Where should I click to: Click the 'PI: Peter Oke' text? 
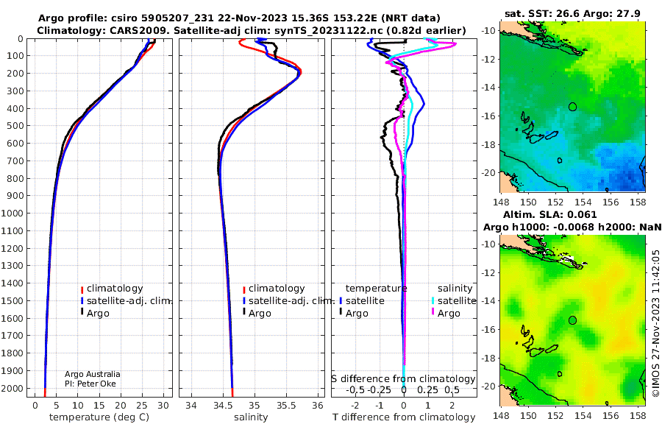[90, 384]
